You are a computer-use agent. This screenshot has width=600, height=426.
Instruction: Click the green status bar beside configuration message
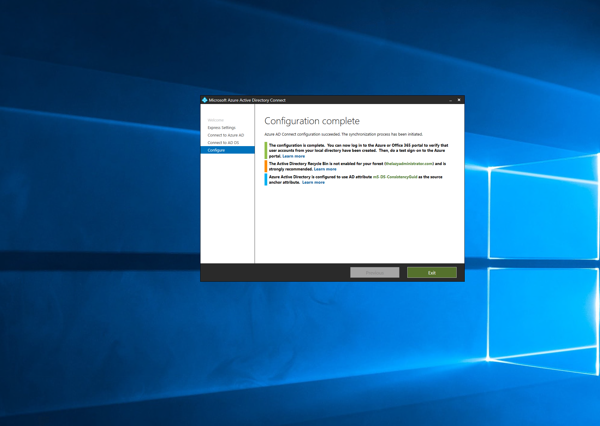pyautogui.click(x=266, y=150)
